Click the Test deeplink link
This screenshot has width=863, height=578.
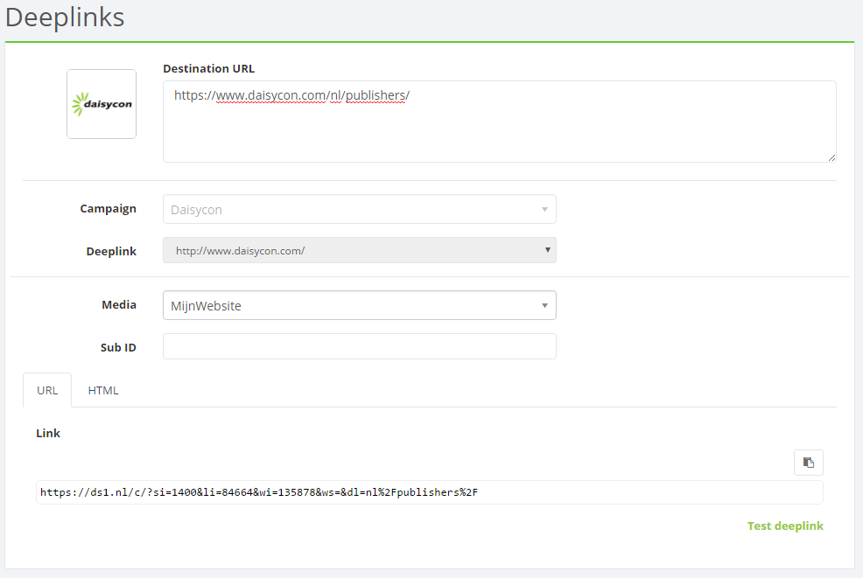[785, 526]
